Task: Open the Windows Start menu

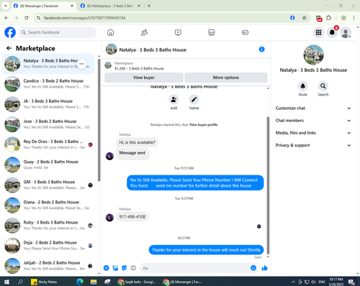Action: pyautogui.click(x=6, y=282)
